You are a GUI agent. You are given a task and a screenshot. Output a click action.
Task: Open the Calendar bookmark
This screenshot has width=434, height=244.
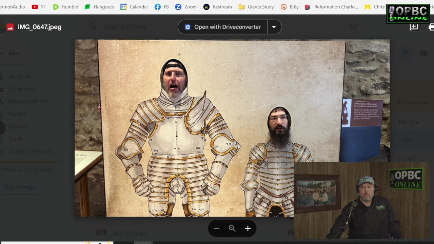point(134,7)
